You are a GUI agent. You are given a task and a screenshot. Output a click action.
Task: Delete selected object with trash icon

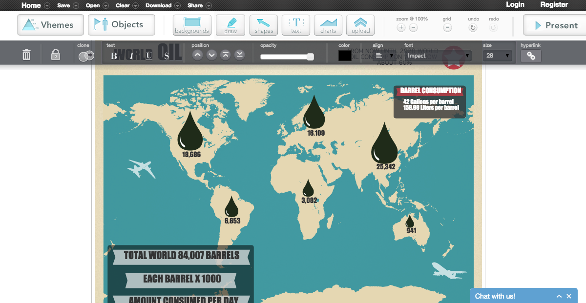tap(27, 55)
